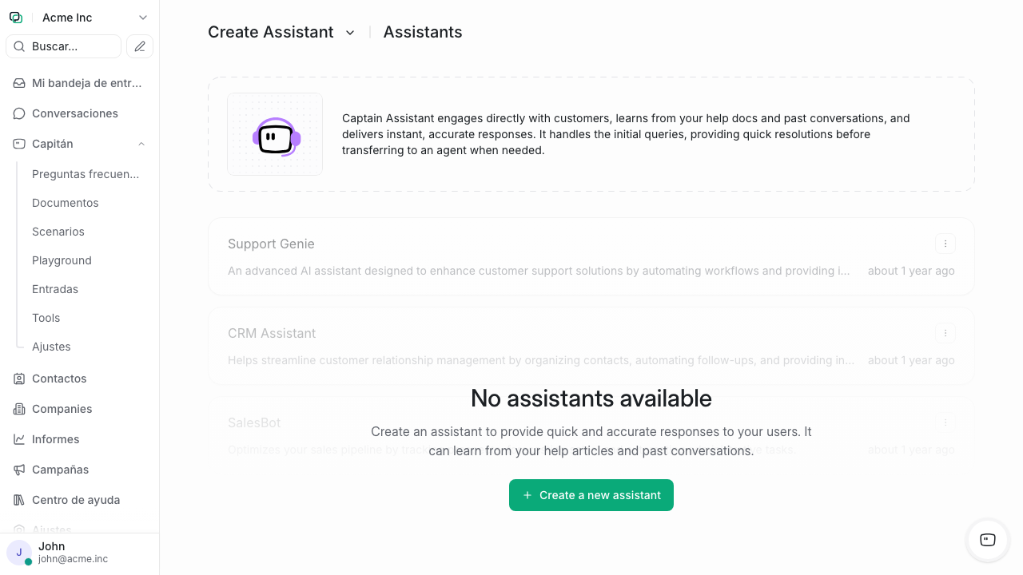Open the CRM Assistant options menu
Image resolution: width=1023 pixels, height=575 pixels.
(x=945, y=333)
